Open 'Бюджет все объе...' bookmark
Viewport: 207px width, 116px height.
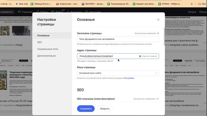(144, 4)
